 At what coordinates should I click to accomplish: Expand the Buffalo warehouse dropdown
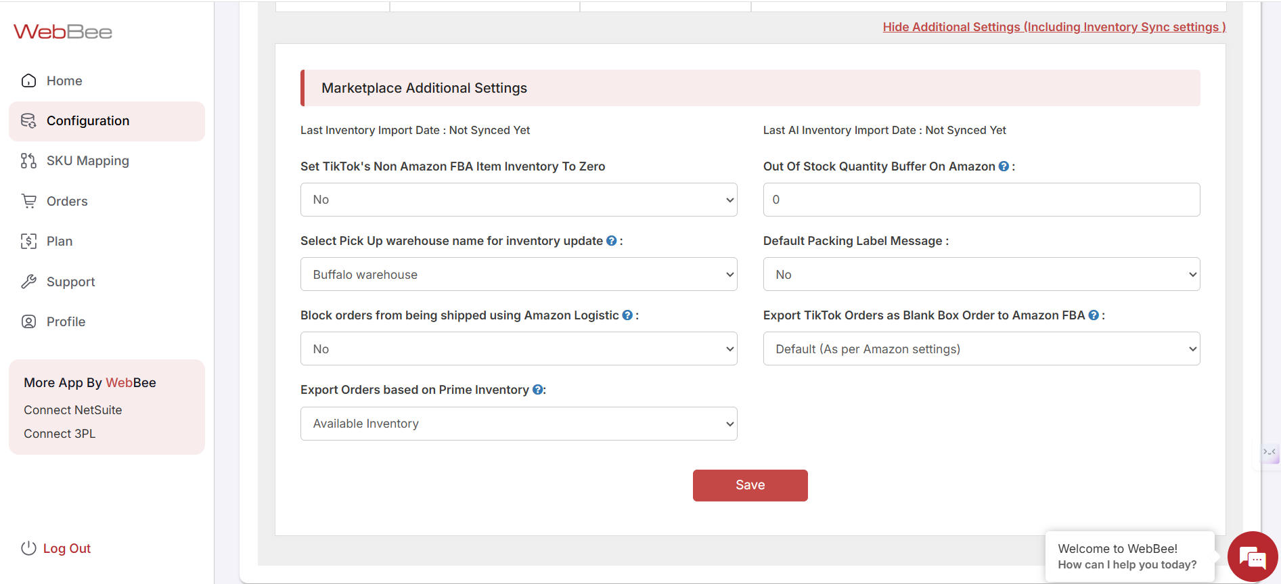coord(518,274)
